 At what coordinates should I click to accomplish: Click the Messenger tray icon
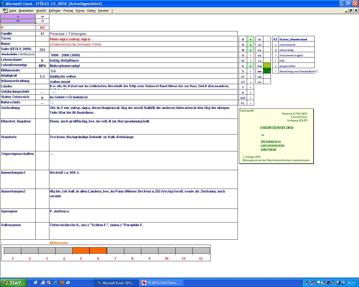323,283
